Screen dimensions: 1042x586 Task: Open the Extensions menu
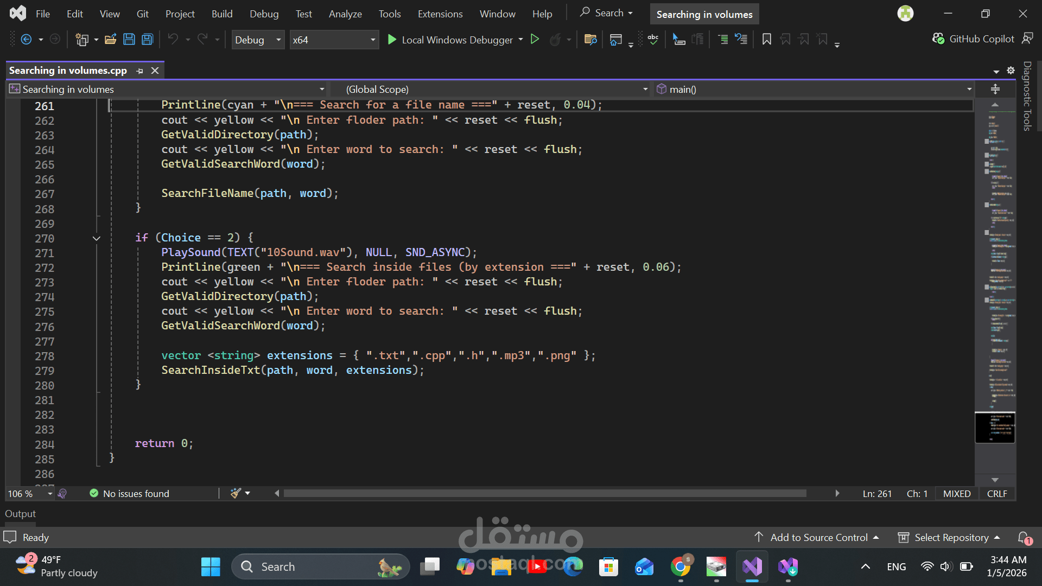(440, 14)
